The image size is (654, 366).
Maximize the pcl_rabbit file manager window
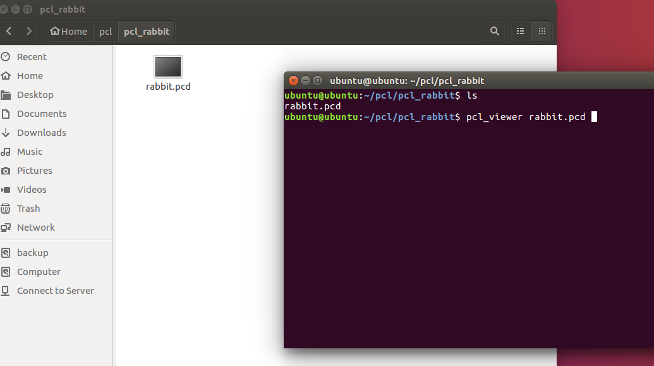coord(27,9)
